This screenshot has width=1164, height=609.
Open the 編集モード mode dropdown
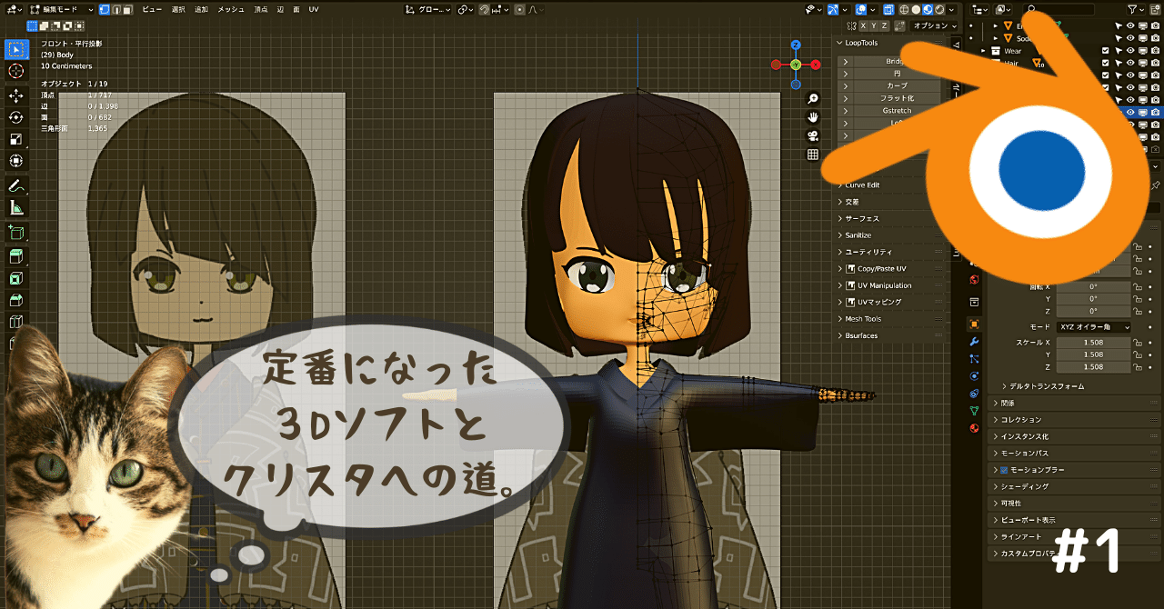[63, 9]
